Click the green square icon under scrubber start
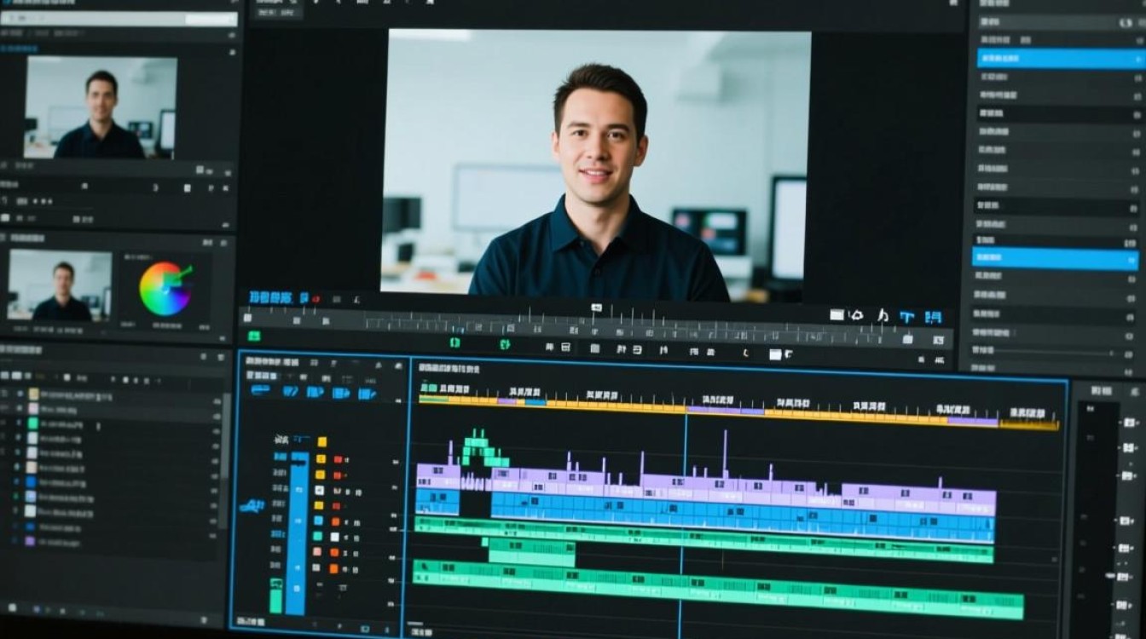Image resolution: width=1146 pixels, height=639 pixels. (253, 337)
